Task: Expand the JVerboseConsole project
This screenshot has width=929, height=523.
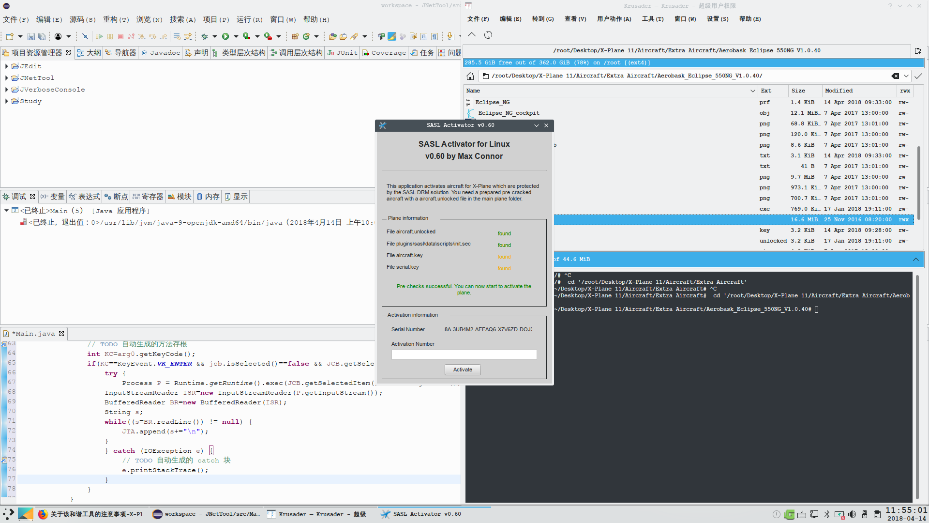Action: (x=6, y=90)
